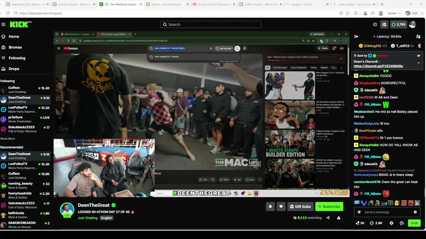
Task: Collapse the chat panel
Action: 356,37
